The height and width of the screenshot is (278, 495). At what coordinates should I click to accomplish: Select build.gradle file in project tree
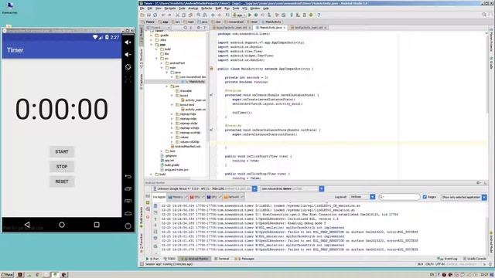[x=170, y=164]
